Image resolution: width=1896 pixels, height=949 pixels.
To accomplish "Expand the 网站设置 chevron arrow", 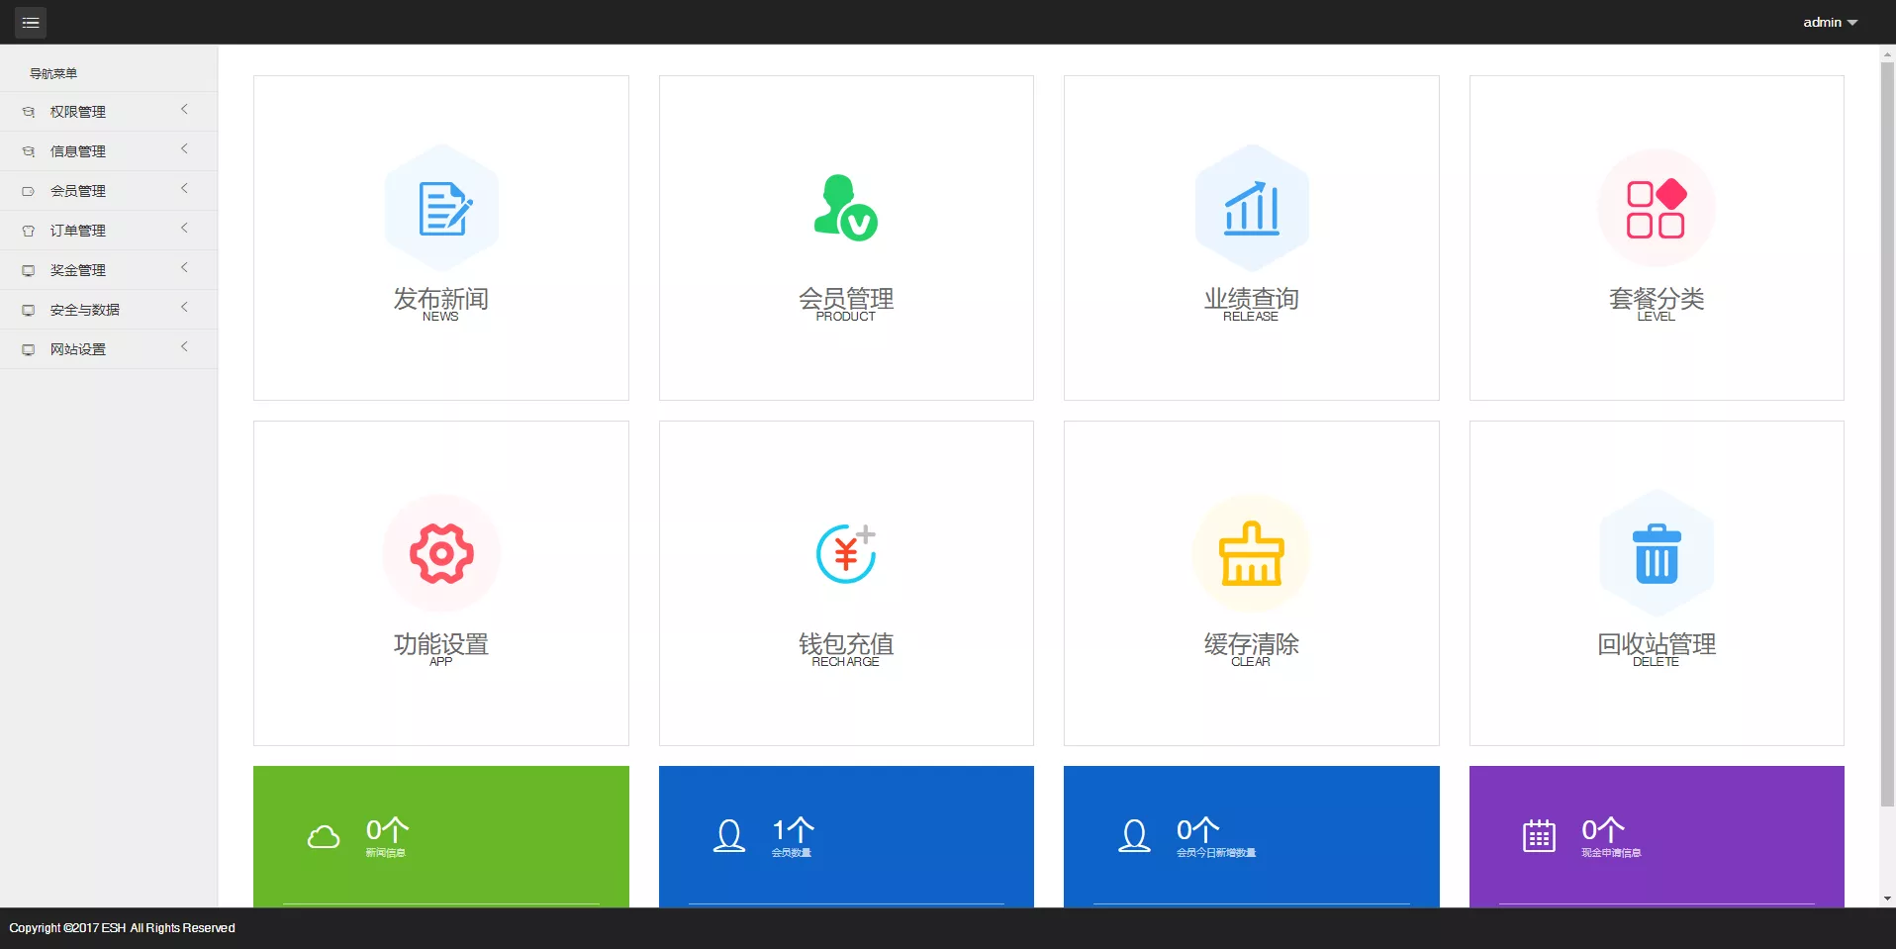I will coord(184,347).
